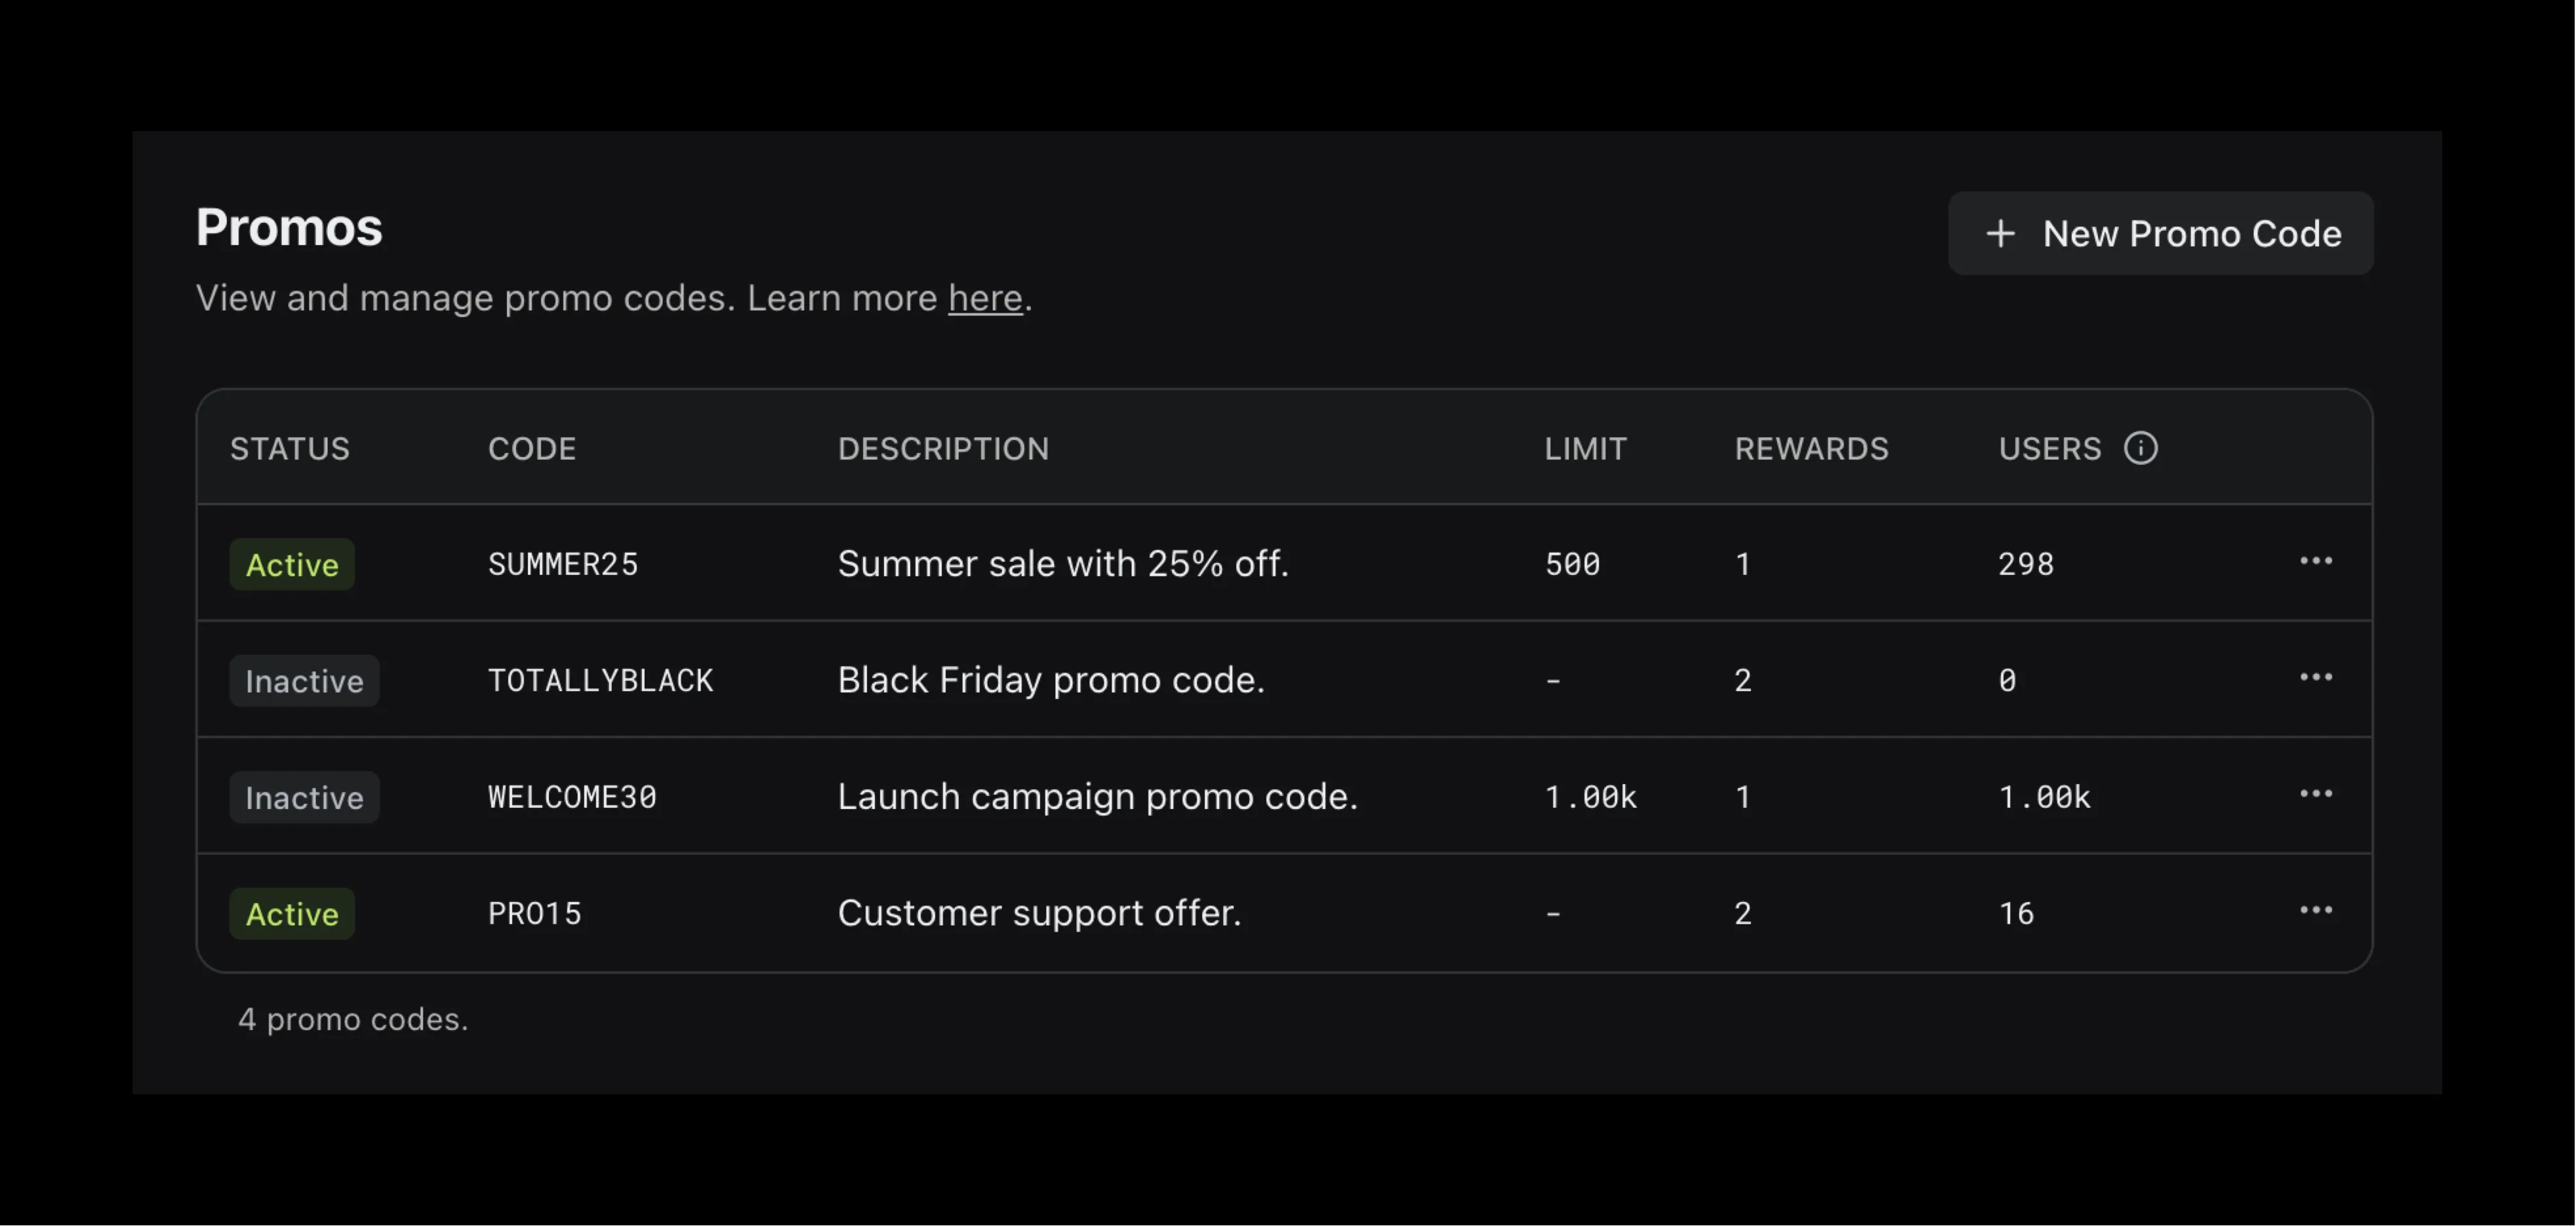Click the Inactive badge for TOTALLYBLACK

(304, 681)
